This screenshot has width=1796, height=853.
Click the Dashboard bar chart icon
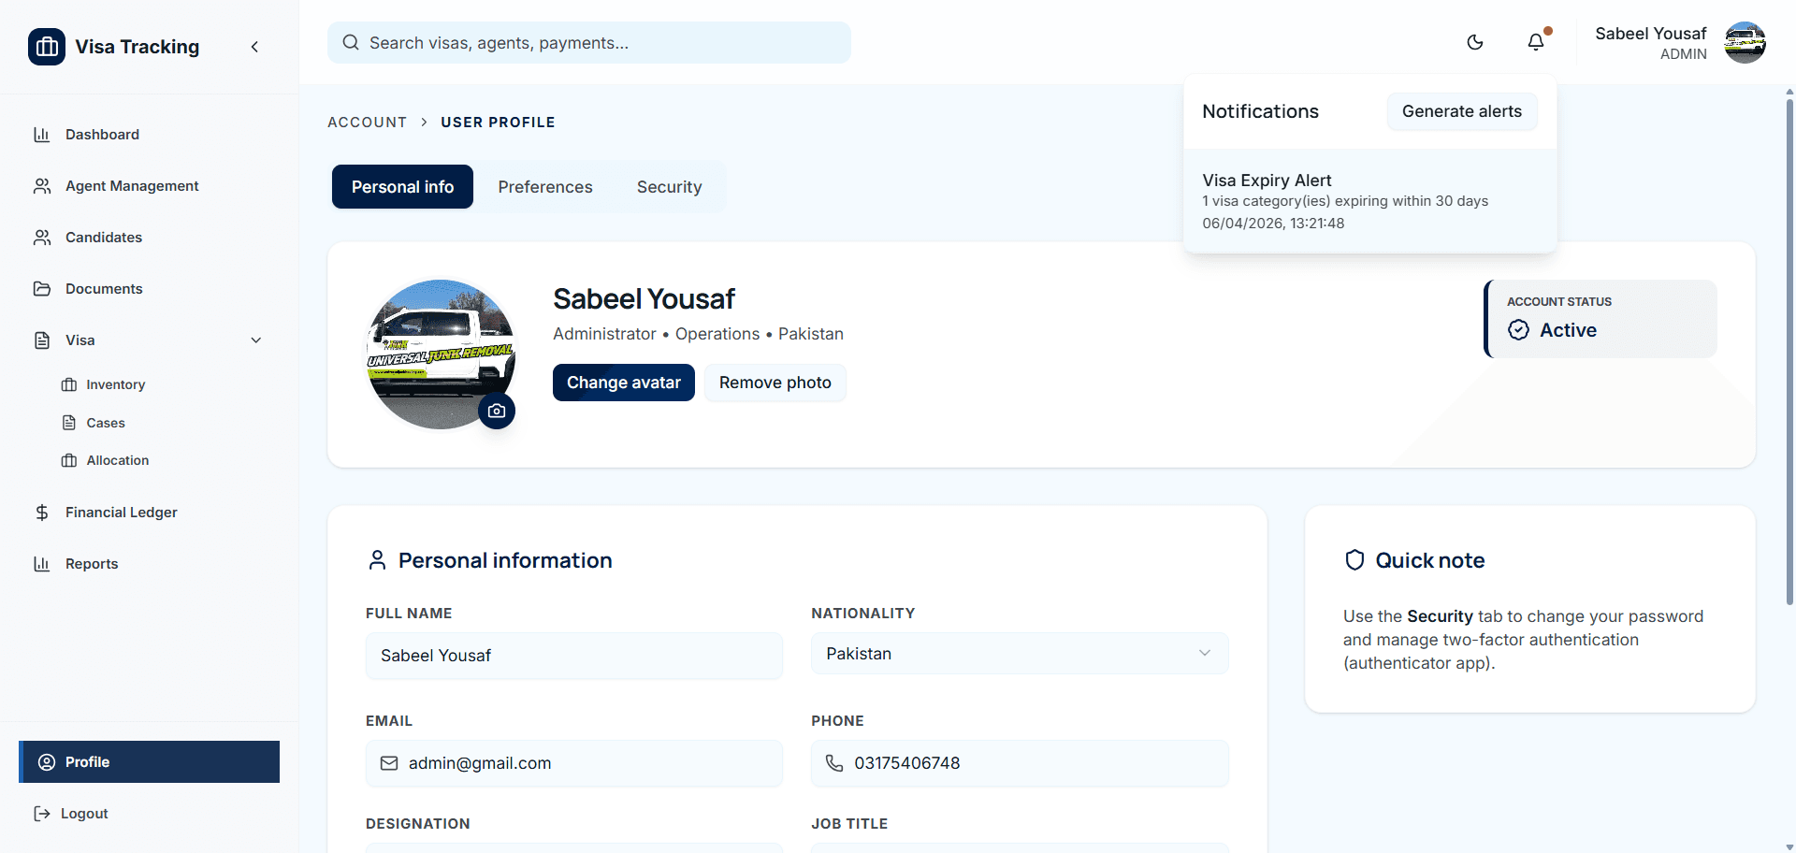[x=42, y=135]
